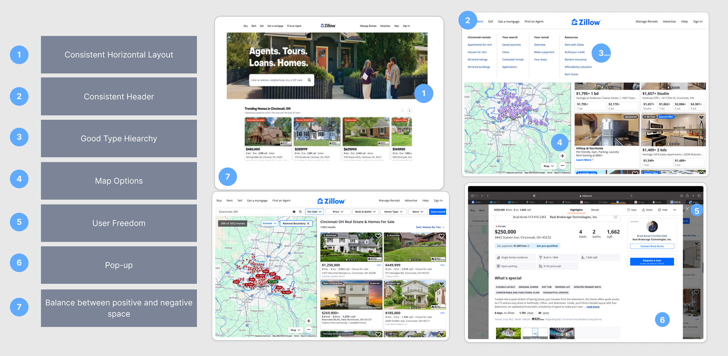Click the Safari forward arrow
The height and width of the screenshot is (356, 728).
coord(488,196)
